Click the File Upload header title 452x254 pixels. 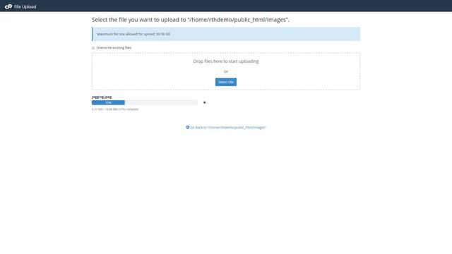coord(25,6)
